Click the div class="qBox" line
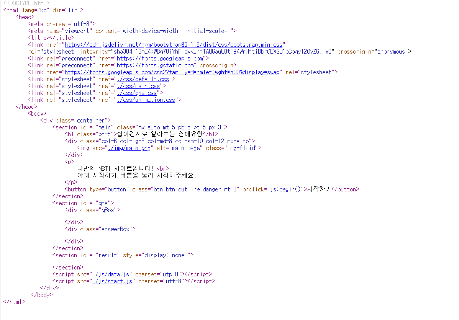The image size is (459, 320). 92,210
